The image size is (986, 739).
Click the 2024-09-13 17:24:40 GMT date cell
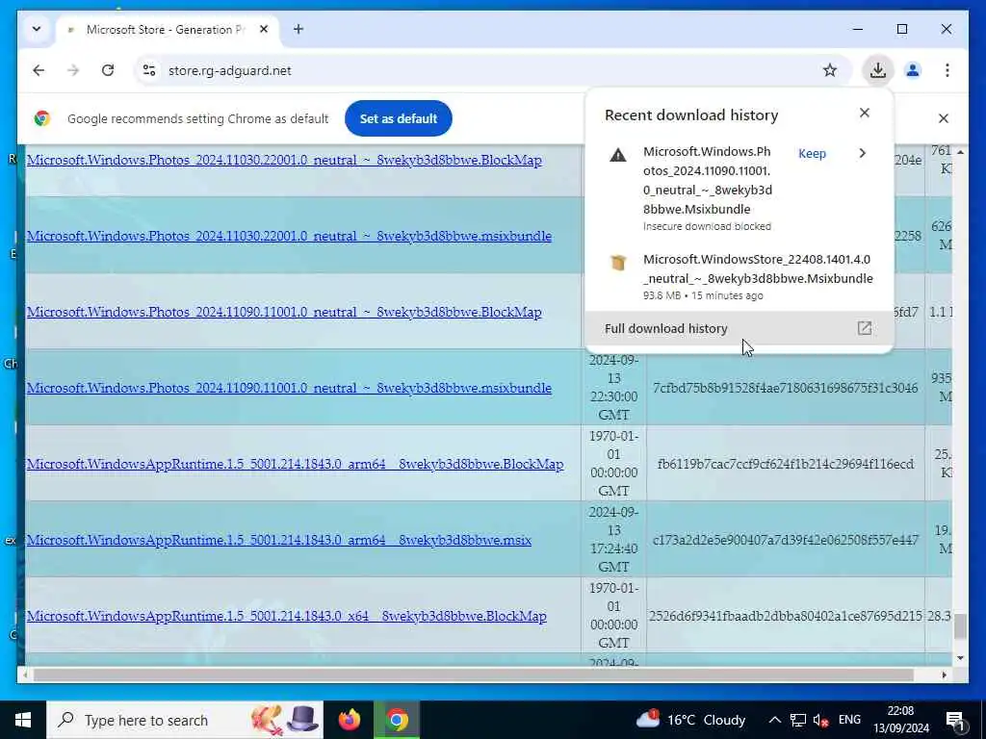click(x=613, y=539)
